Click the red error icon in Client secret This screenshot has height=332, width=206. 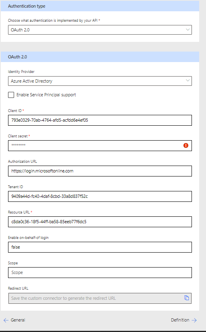point(186,145)
